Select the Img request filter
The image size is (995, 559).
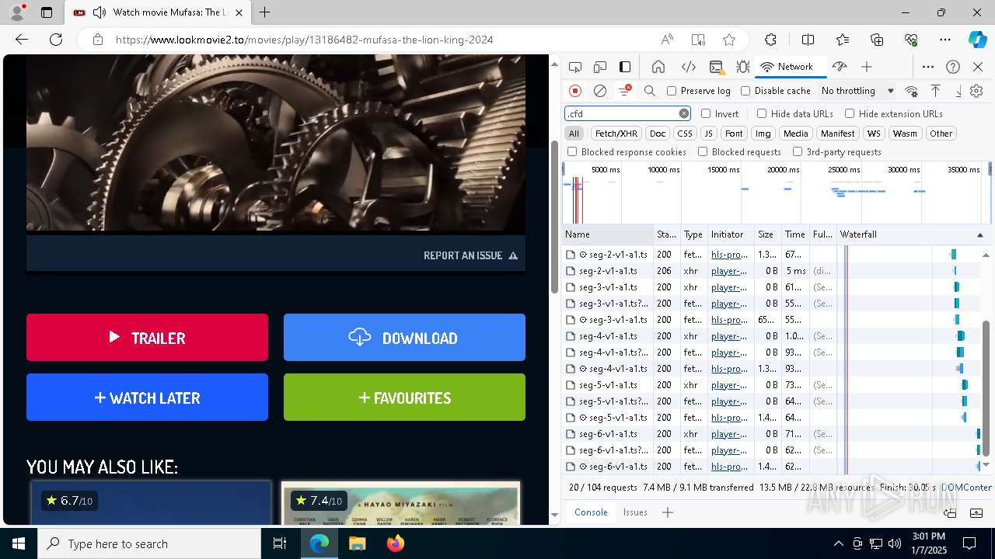click(x=763, y=134)
